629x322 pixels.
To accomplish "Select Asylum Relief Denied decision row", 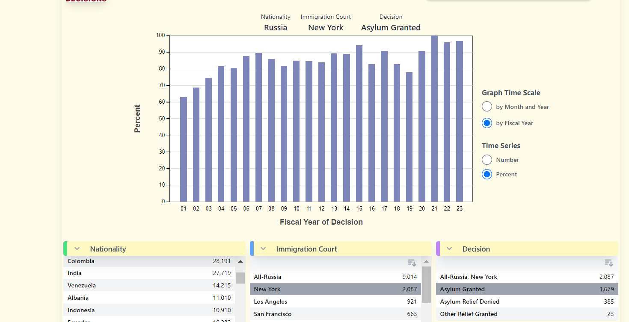I will coord(527,302).
